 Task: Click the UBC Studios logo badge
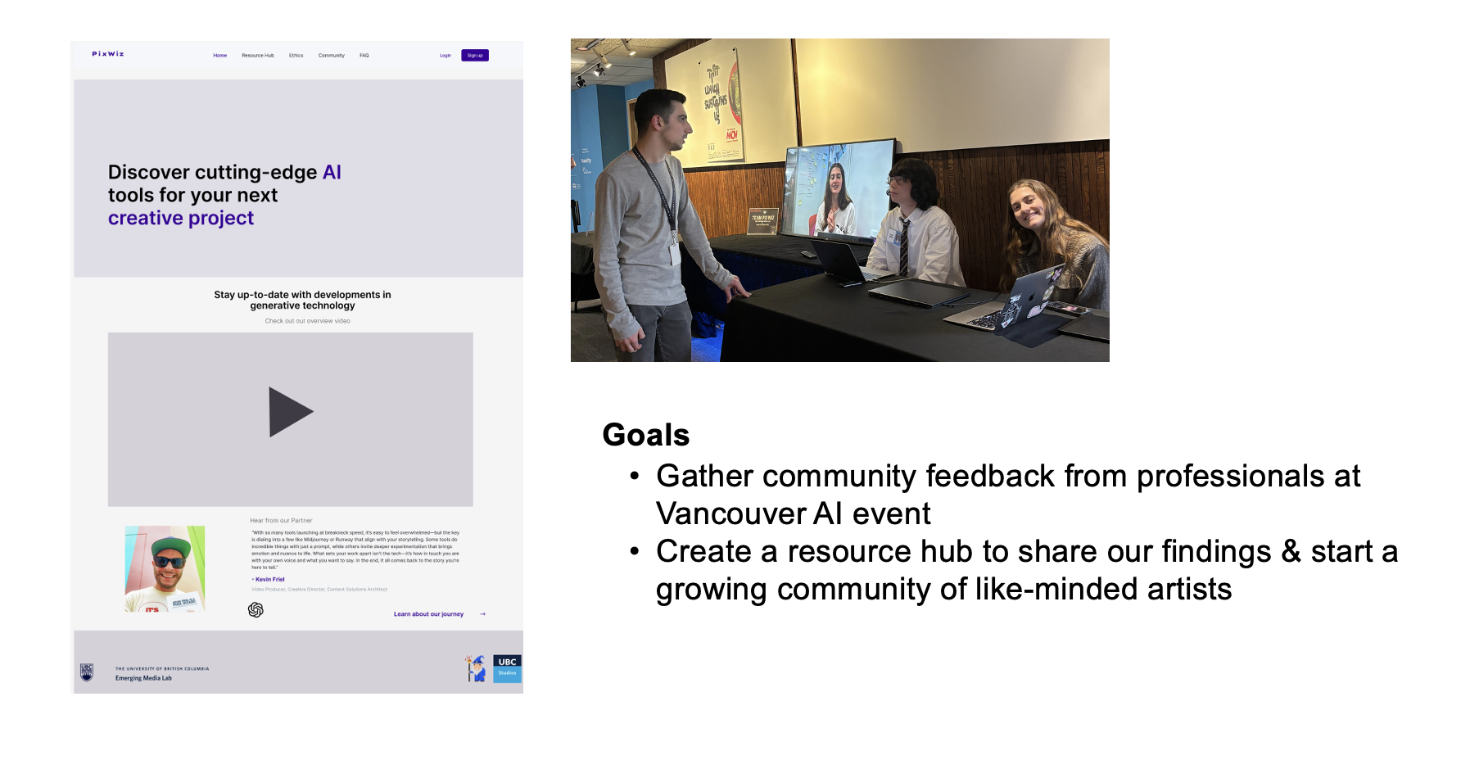pyautogui.click(x=508, y=668)
